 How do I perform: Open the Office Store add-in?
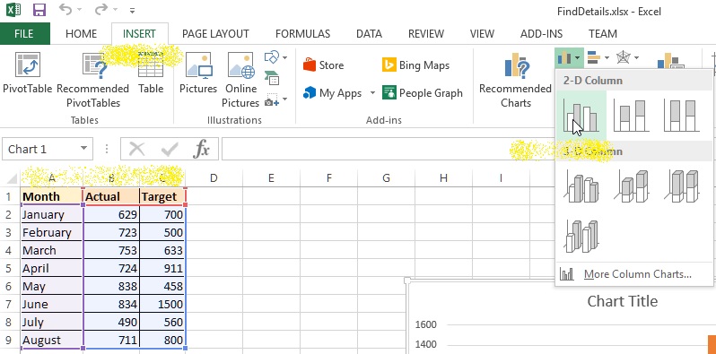click(x=323, y=65)
